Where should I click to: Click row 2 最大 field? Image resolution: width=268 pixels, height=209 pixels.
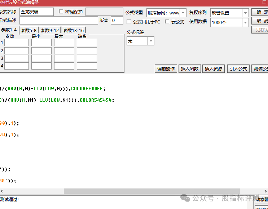click(x=64, y=51)
